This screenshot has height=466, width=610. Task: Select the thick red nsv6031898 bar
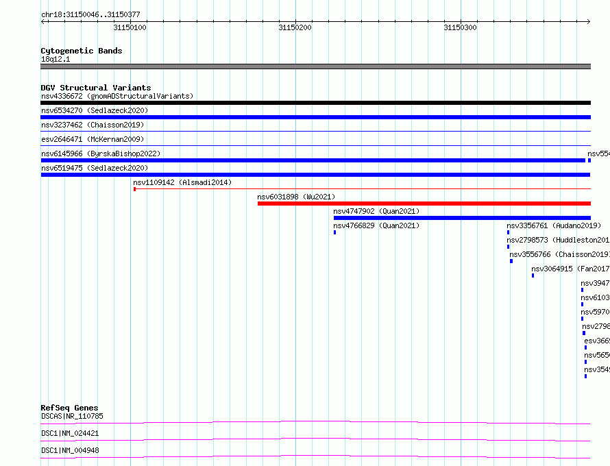(x=424, y=204)
